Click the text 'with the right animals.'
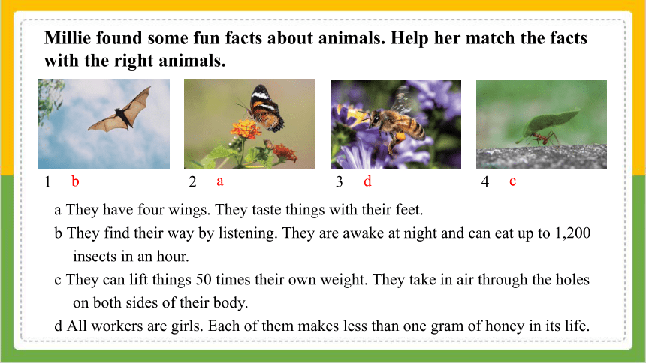Image resolution: width=646 pixels, height=363 pixels. tap(135, 61)
